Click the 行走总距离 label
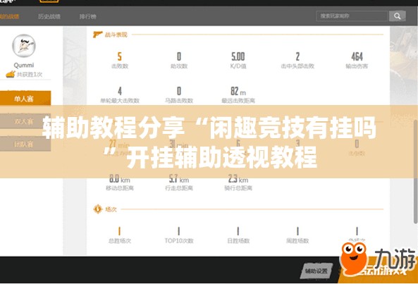Viewport: 418px width, 284px height. pyautogui.click(x=179, y=188)
